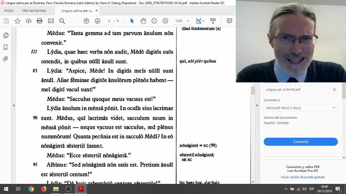Image resolution: width=346 pixels, height=194 pixels.
Task: Switch to the Inicio tab
Action: pos(9,10)
